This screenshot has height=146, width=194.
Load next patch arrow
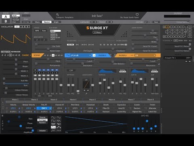(x=111, y=22)
